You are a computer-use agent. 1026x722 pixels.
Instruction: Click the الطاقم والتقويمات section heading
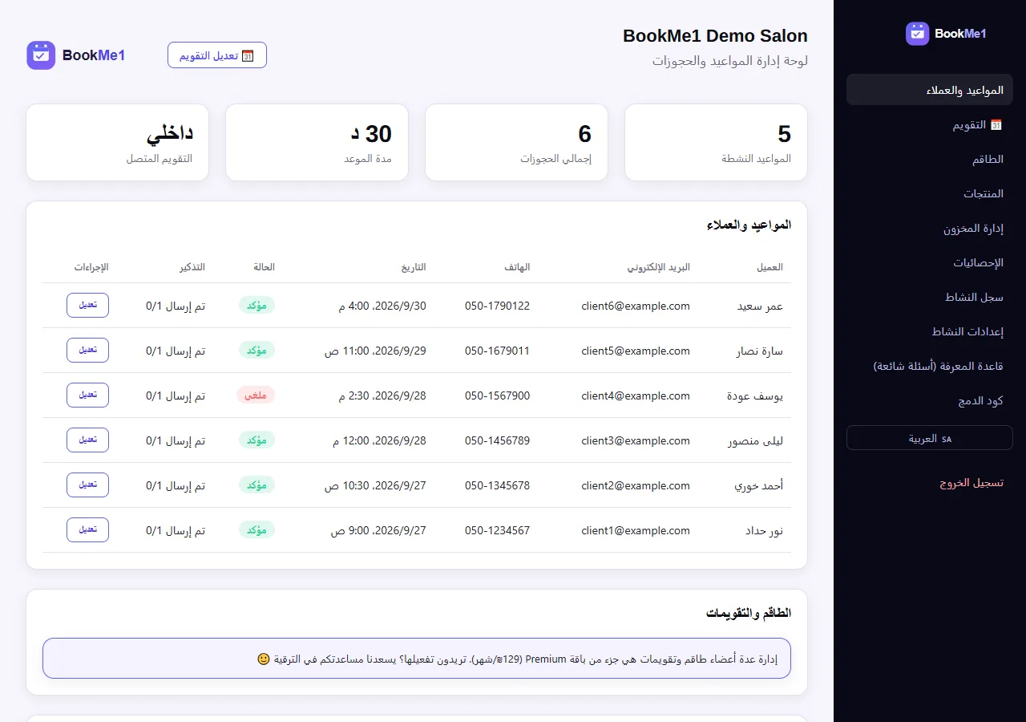click(x=749, y=613)
